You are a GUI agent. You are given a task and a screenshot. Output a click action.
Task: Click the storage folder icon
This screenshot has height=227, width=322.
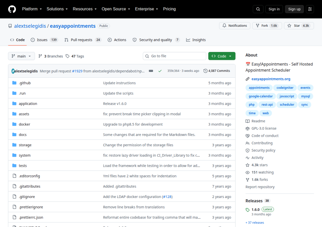click(14, 145)
